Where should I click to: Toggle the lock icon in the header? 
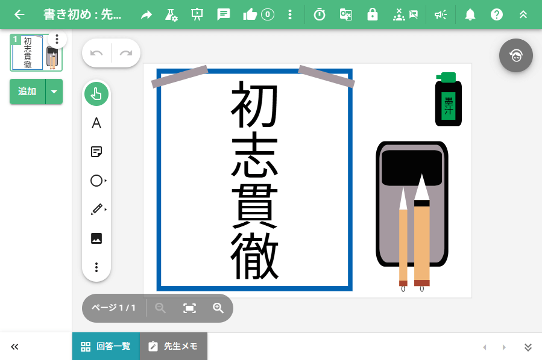tap(373, 14)
